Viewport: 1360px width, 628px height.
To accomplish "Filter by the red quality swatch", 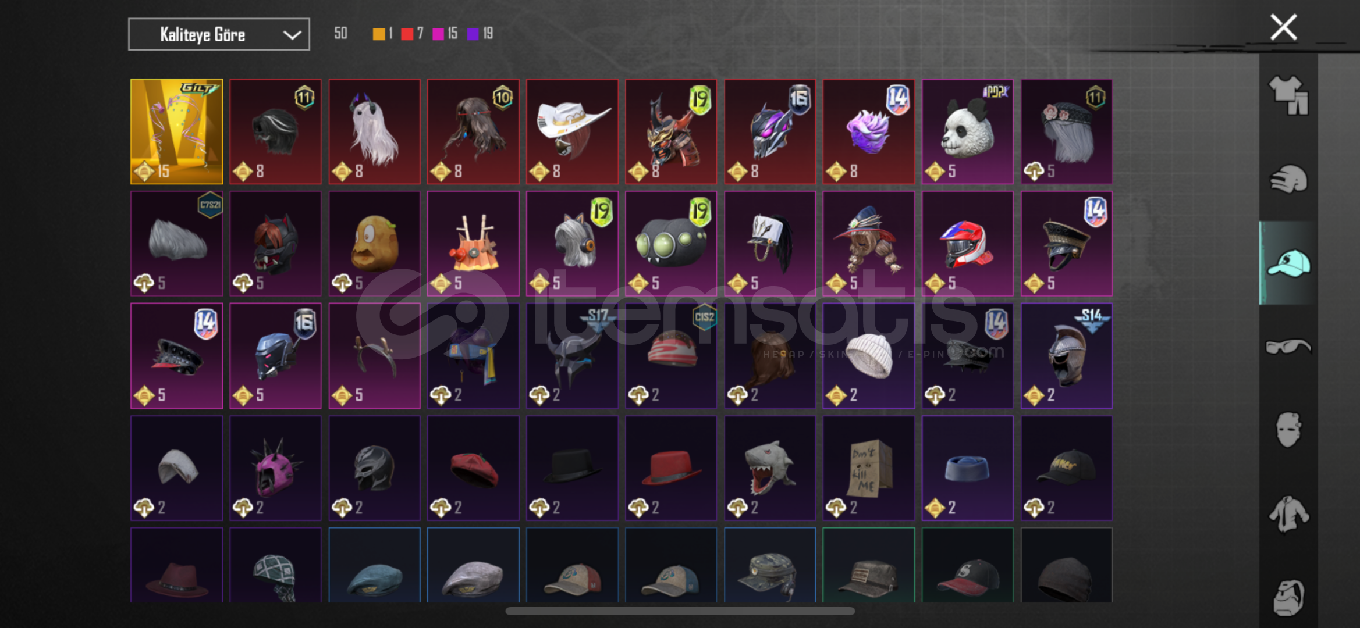I will pos(407,34).
